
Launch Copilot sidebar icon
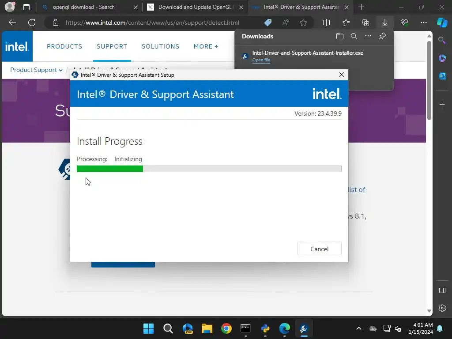pyautogui.click(x=442, y=23)
